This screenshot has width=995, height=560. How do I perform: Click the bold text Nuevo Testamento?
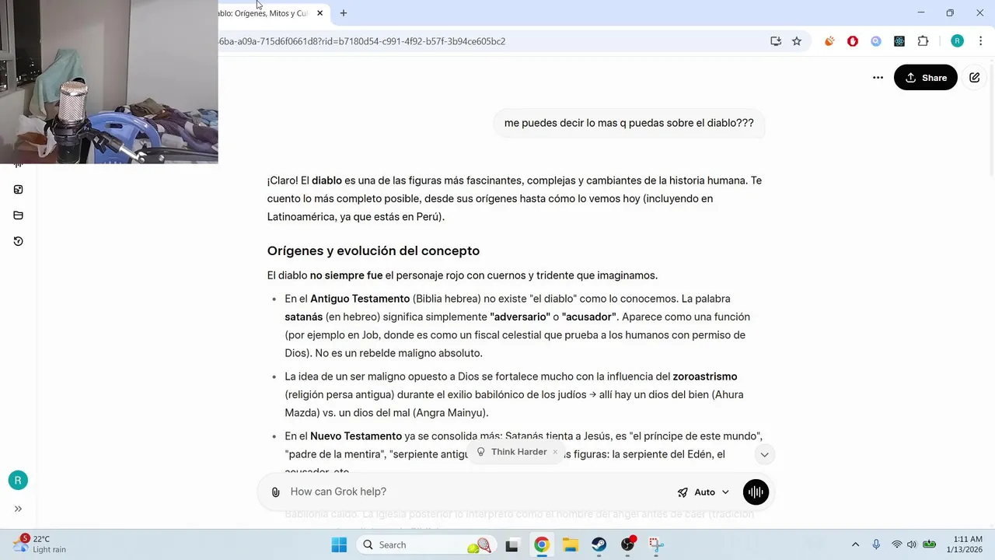(x=356, y=436)
